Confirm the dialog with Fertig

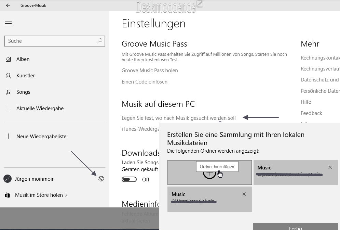point(296,227)
